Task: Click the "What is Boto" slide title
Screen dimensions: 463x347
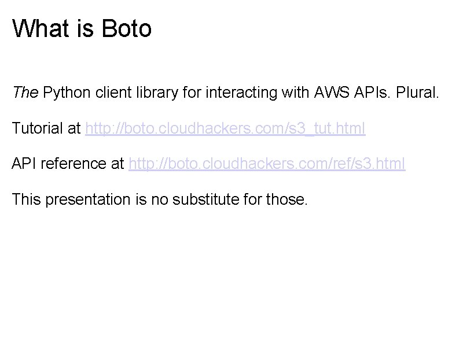Action: tap(82, 28)
